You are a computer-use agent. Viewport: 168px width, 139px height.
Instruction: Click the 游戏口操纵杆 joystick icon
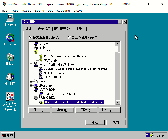(41, 77)
